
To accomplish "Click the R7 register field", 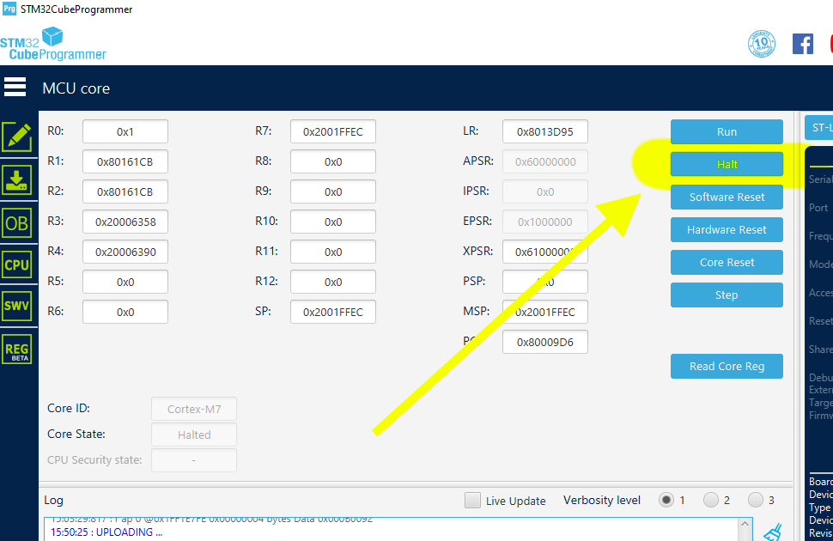I will [333, 131].
